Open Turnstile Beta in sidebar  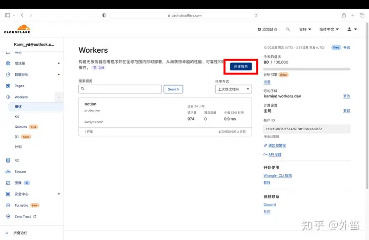(27, 205)
